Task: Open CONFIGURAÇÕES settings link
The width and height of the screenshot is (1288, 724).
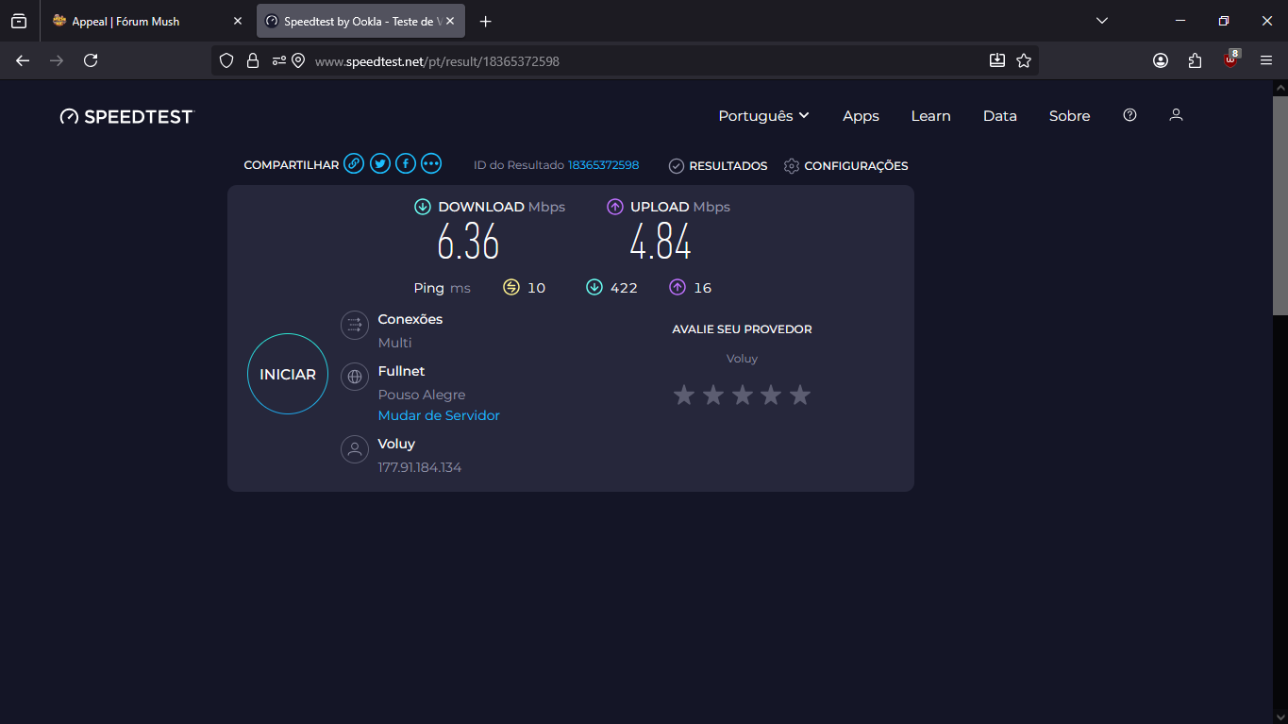Action: [x=845, y=166]
